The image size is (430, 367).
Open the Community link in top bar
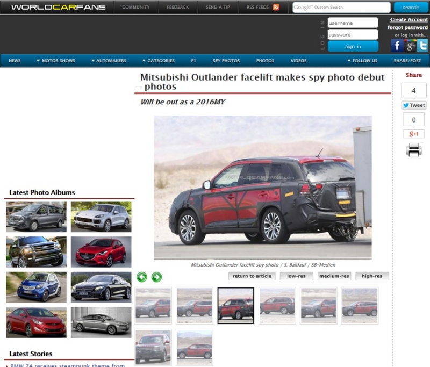(136, 7)
